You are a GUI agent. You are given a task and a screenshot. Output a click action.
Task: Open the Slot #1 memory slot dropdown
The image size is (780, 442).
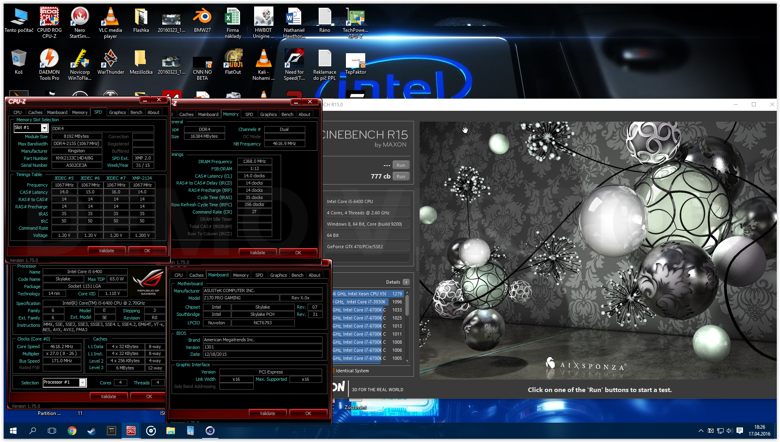point(44,128)
